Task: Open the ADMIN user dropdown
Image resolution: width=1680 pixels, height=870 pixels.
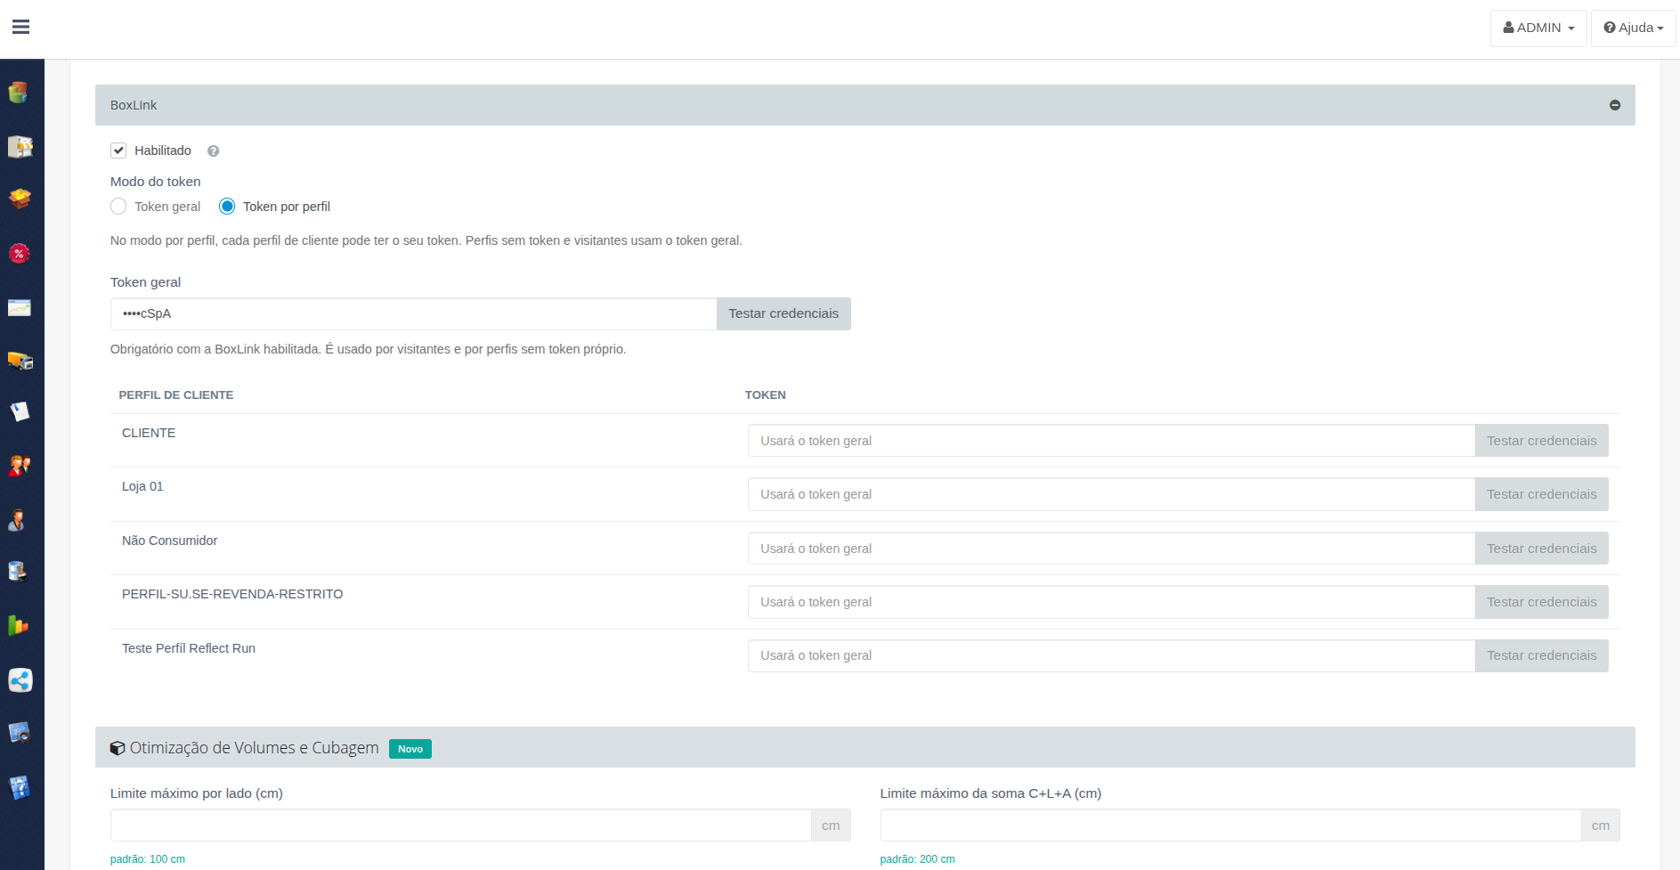Action: [x=1538, y=28]
